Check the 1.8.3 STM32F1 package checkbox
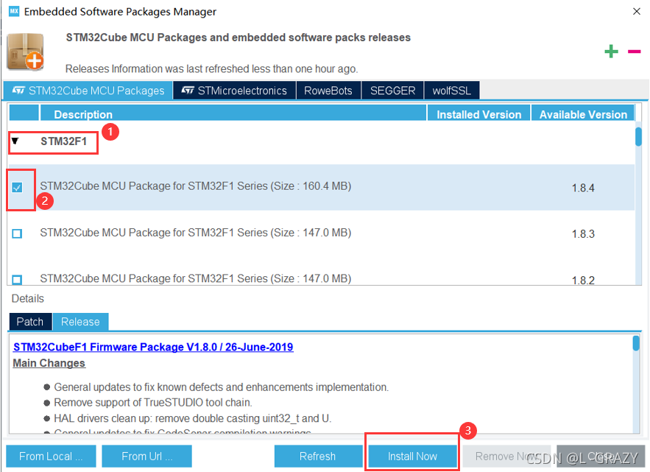 17,233
